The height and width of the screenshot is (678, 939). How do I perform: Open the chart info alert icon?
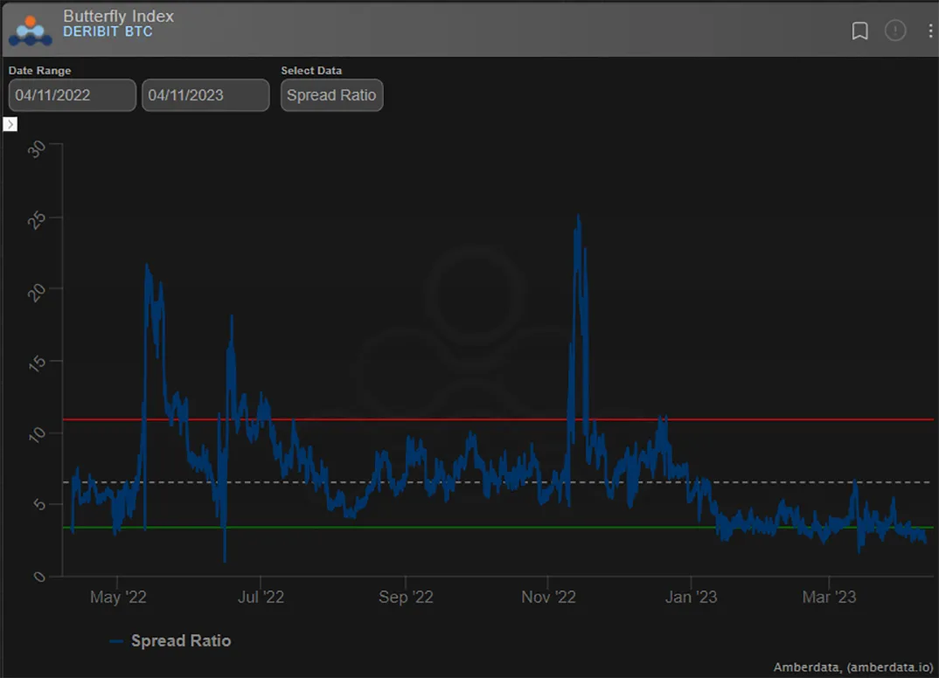tap(894, 31)
